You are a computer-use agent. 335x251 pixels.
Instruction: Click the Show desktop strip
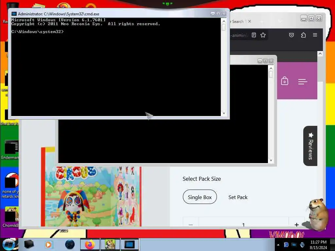(332, 244)
